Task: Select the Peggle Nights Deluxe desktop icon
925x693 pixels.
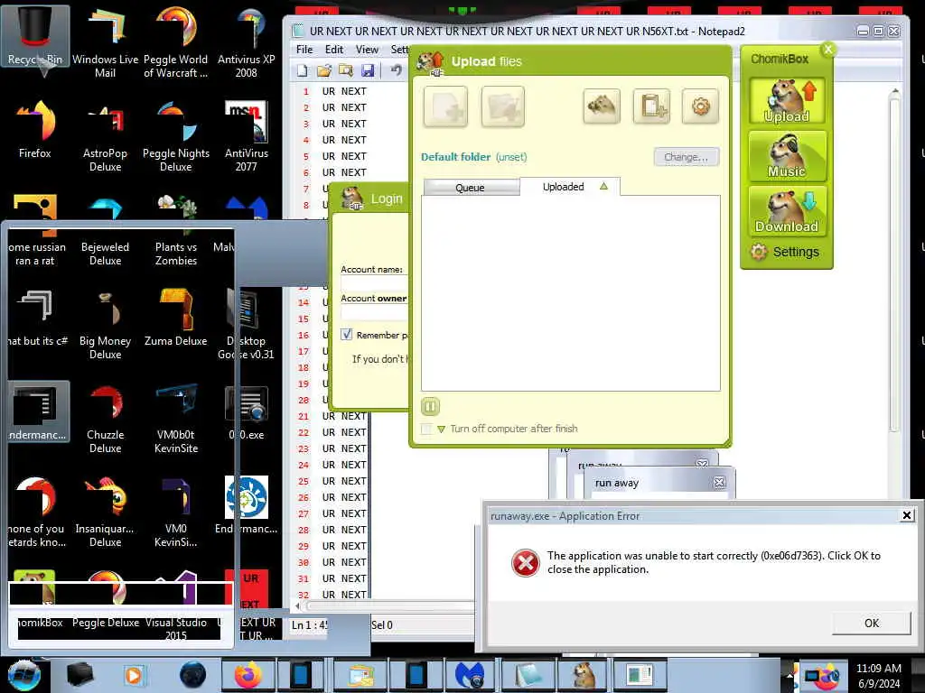Action: (x=176, y=137)
